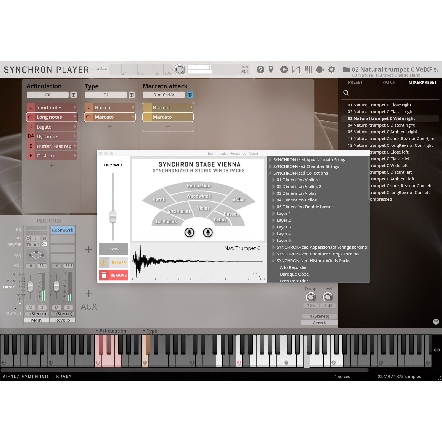Open the Dim.Ctrl/A controller selector
The width and height of the screenshot is (442, 442).
[x=164, y=95]
